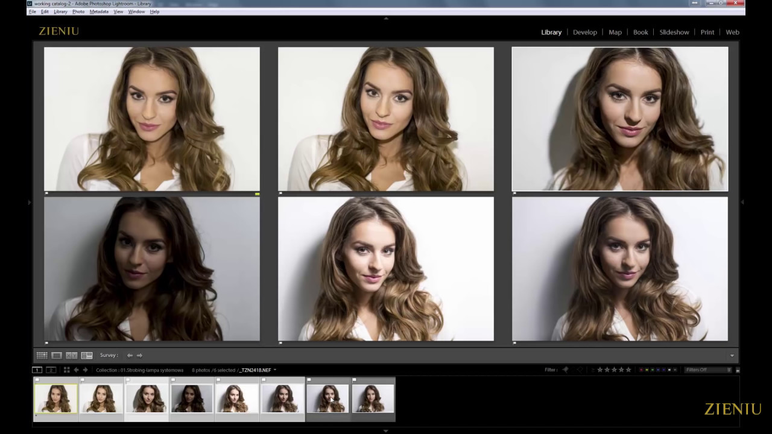This screenshot has width=772, height=434.
Task: Switch to the Slideshow module
Action: 674,33
